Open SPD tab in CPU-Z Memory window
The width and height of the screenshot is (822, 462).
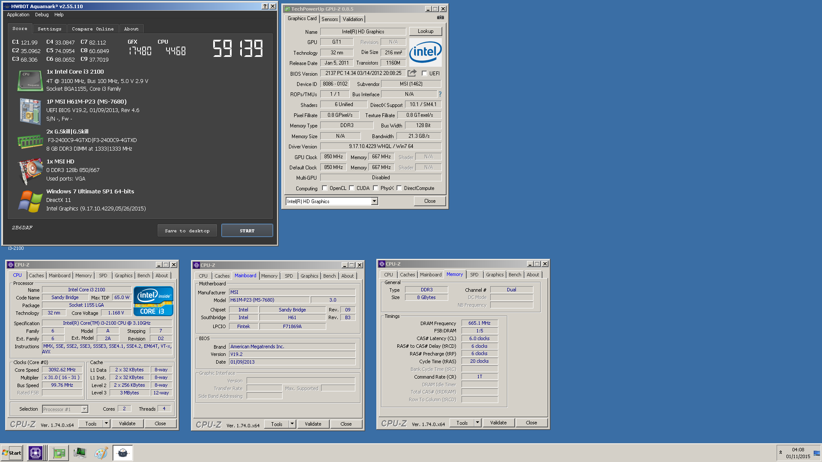[x=474, y=275]
